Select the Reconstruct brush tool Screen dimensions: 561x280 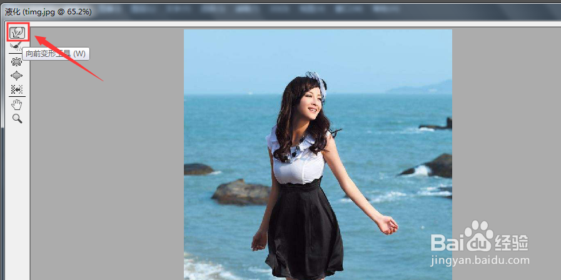click(16, 46)
